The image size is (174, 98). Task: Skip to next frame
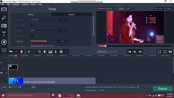140,52
